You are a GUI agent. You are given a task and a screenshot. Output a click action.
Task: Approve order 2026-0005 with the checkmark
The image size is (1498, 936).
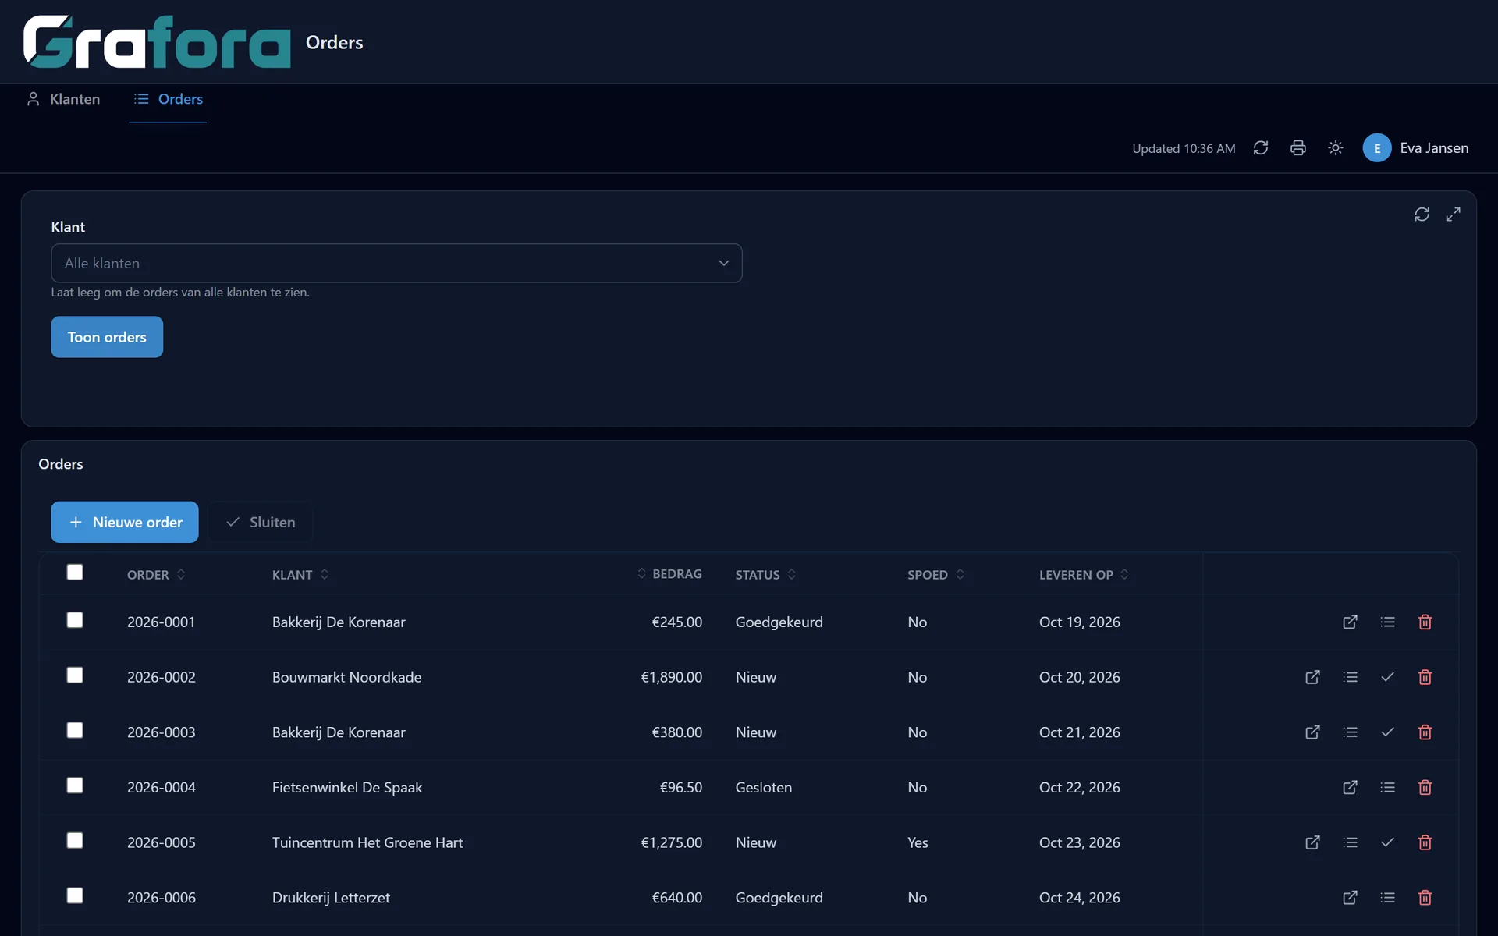(1387, 842)
